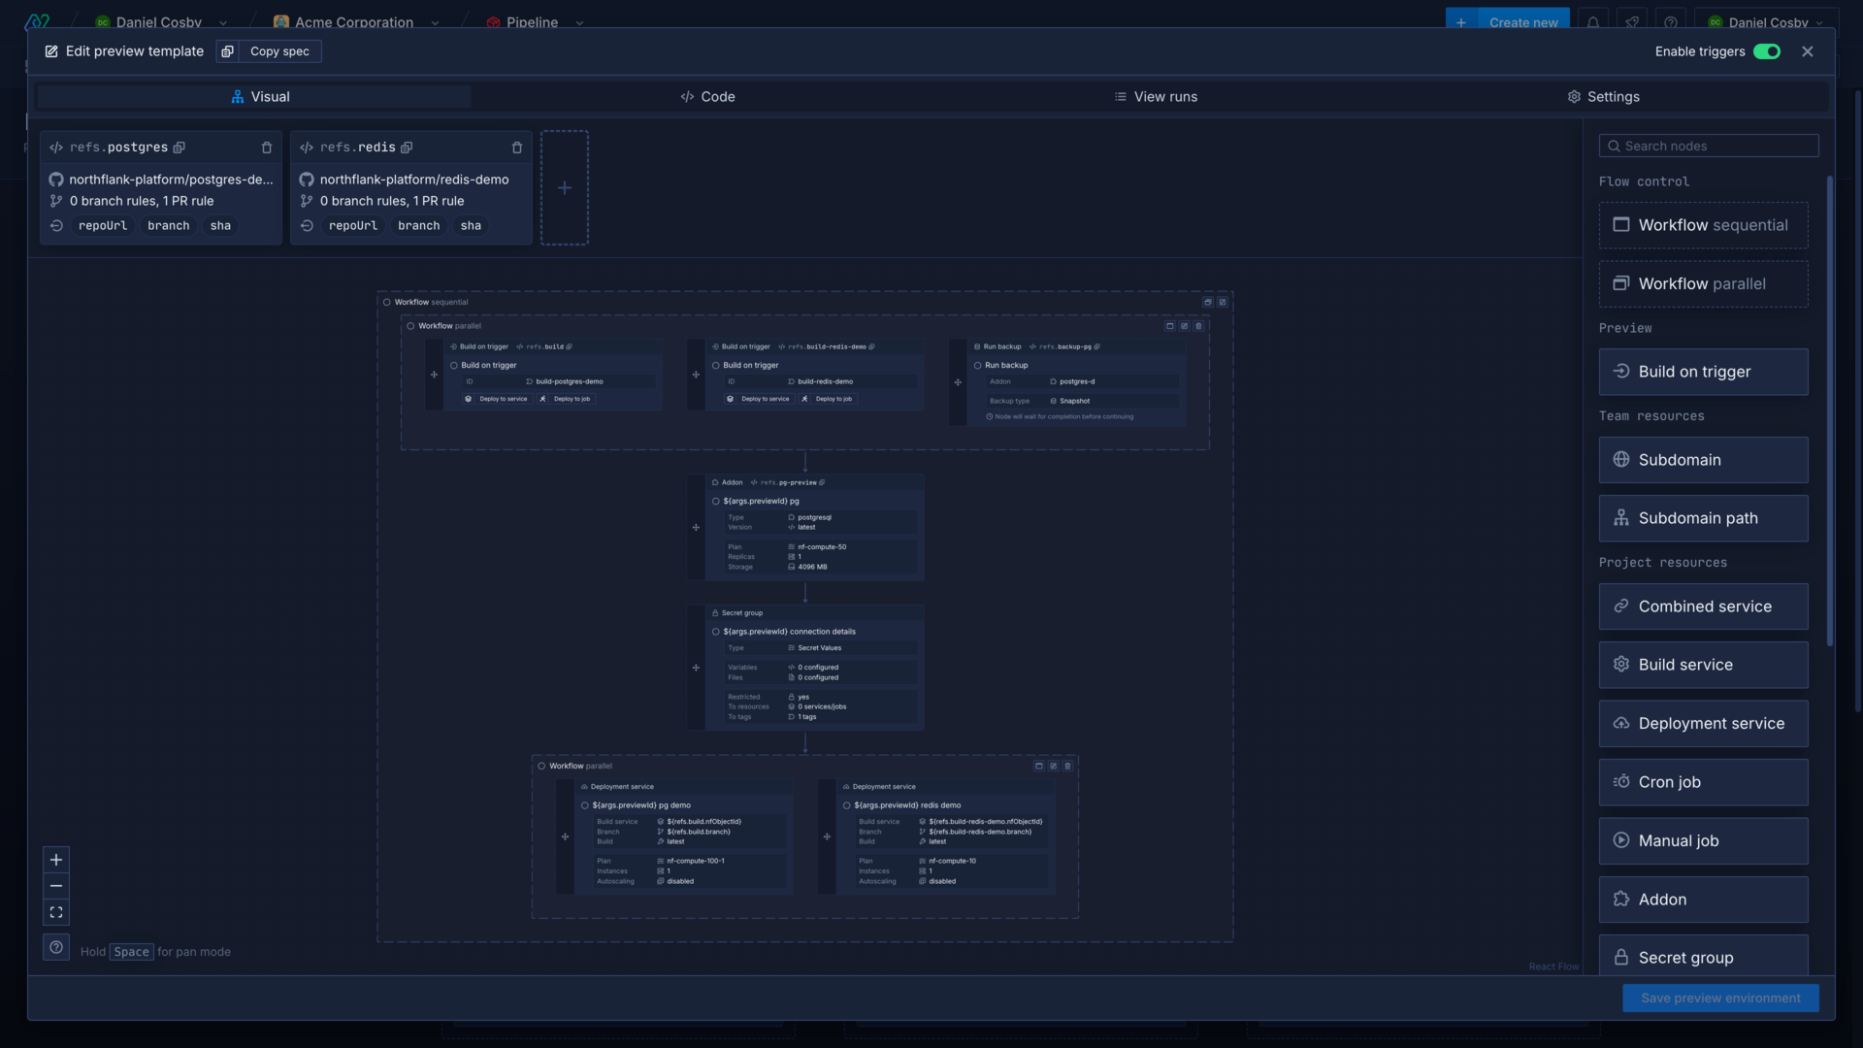Select the build-redis-demo Build on trigger circle
The height and width of the screenshot is (1048, 1863).
pyautogui.click(x=716, y=366)
